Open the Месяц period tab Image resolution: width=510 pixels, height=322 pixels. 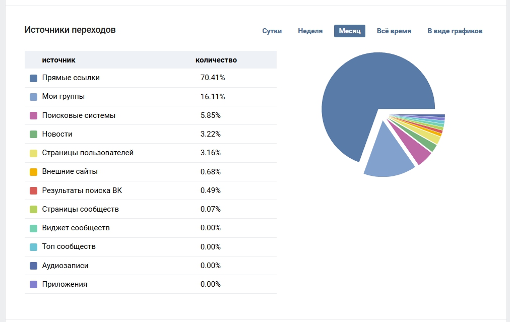pos(349,31)
